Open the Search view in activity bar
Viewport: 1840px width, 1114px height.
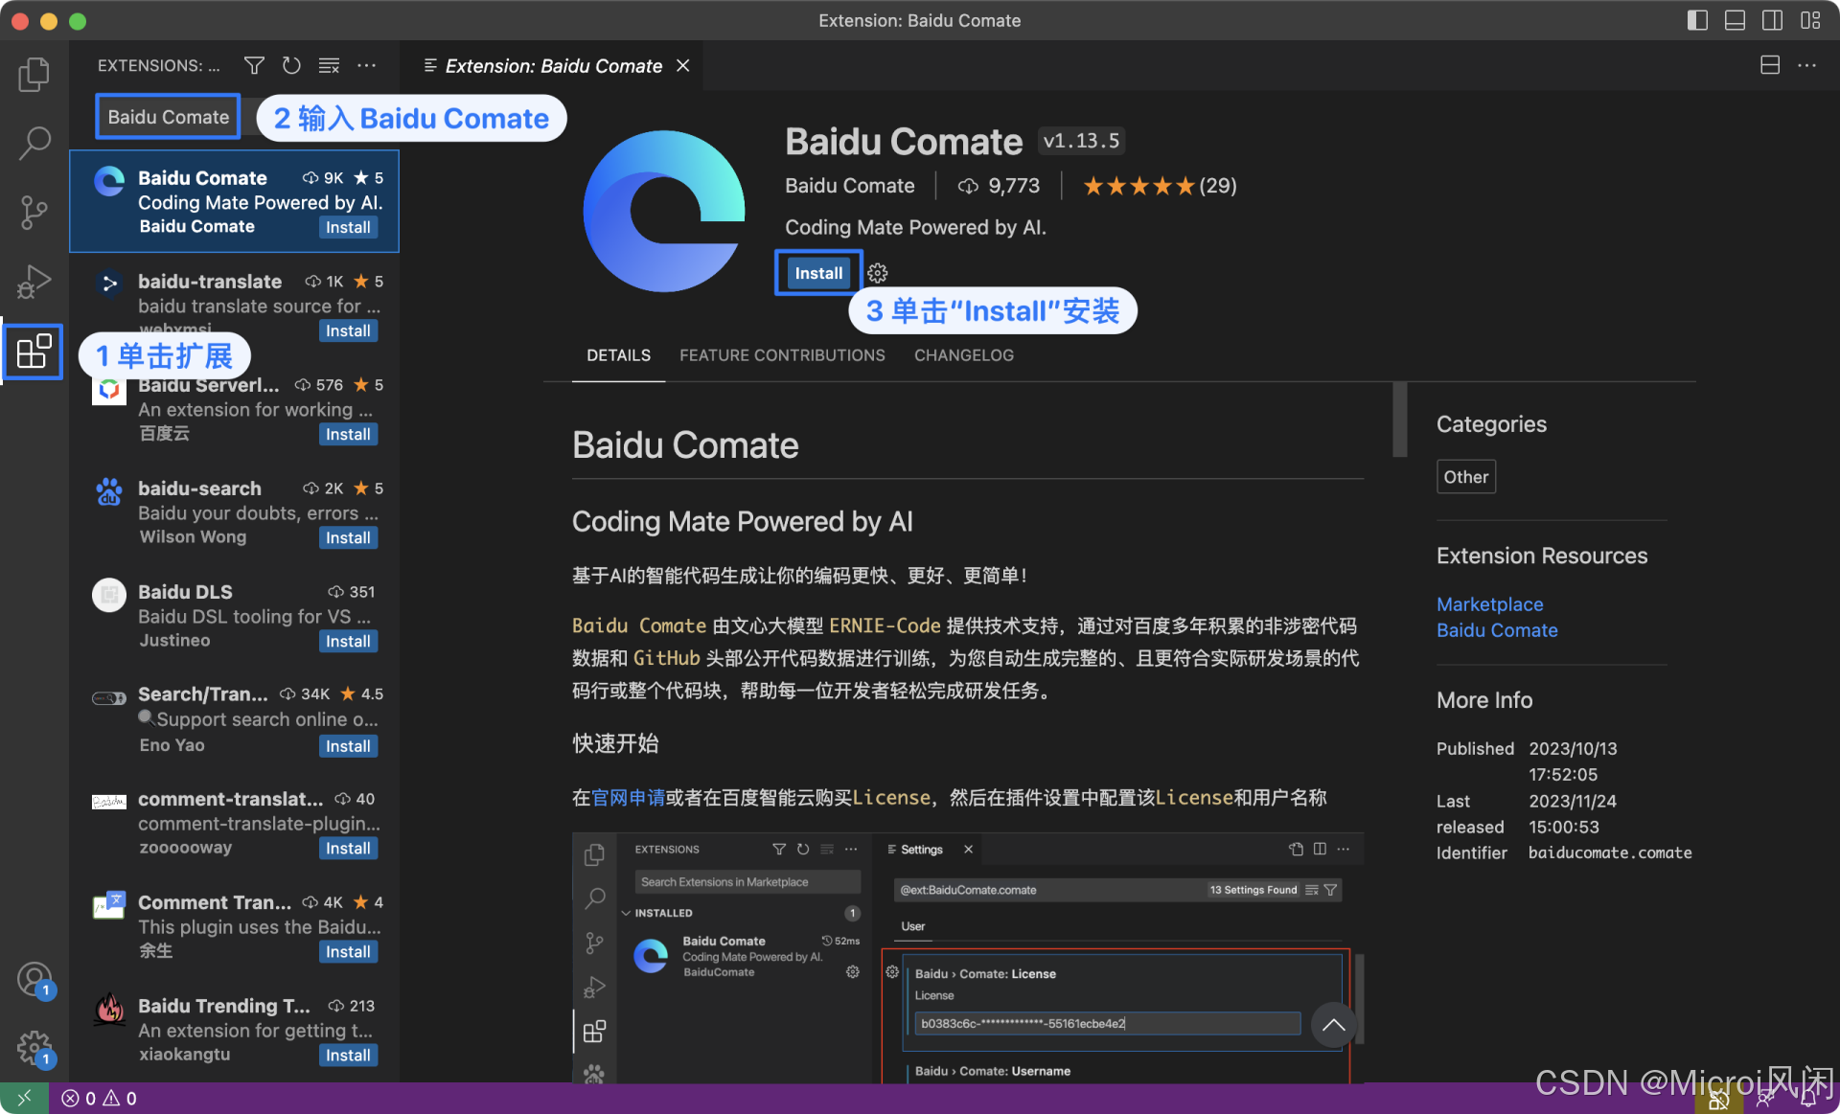pyautogui.click(x=34, y=143)
